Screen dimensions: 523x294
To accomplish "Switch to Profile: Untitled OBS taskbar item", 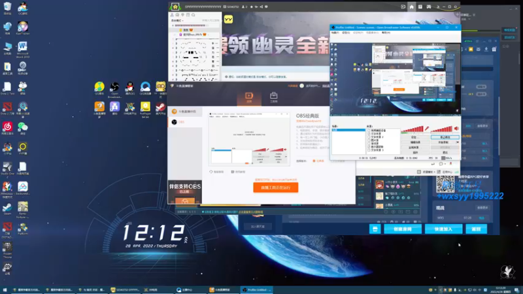I will [256, 290].
